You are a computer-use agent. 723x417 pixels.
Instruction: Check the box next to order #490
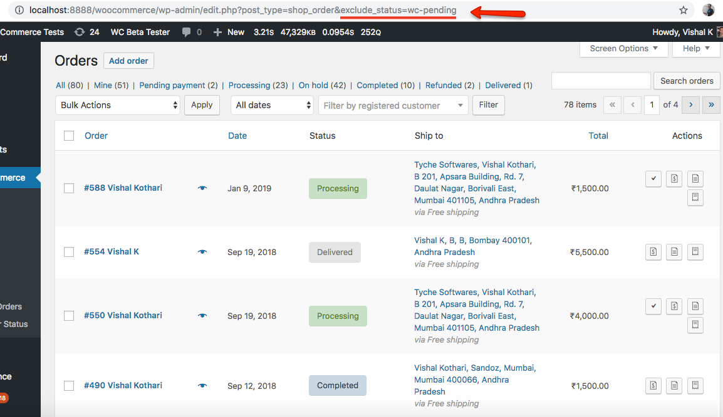[69, 386]
